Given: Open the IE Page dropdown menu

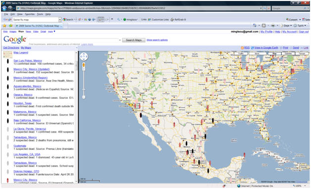Looking at the screenshot, I should (x=286, y=26).
